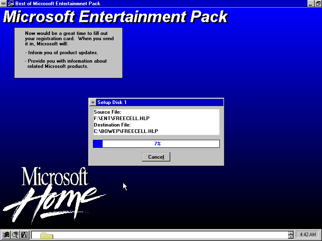
Task: Open the Setup Disk 1 control menu box
Action: tap(93, 102)
